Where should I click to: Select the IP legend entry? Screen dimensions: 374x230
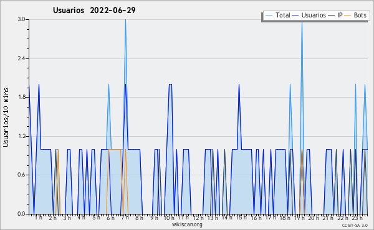tap(335, 15)
